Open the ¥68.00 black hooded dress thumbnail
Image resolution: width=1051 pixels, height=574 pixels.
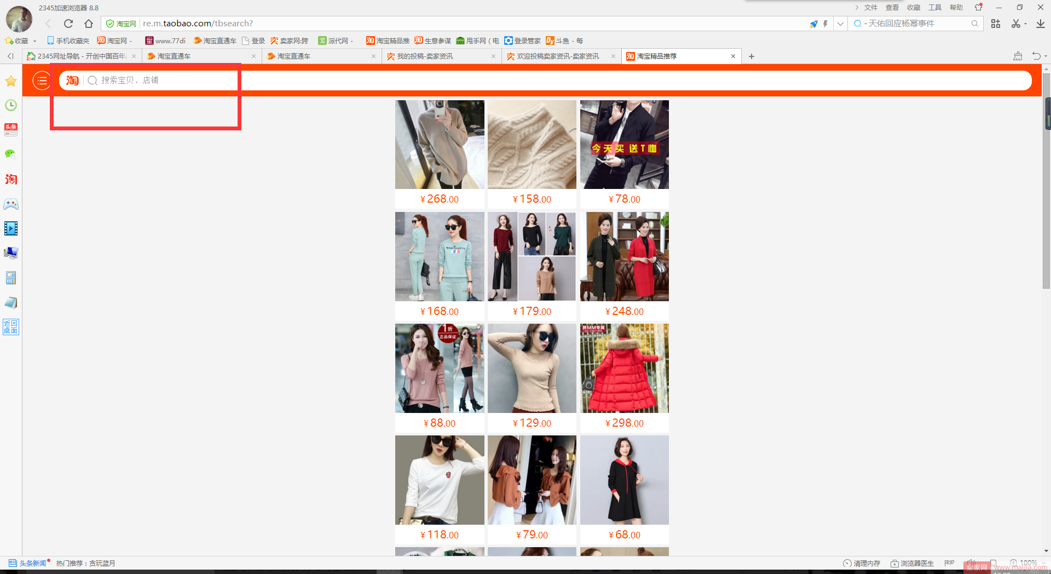point(625,480)
